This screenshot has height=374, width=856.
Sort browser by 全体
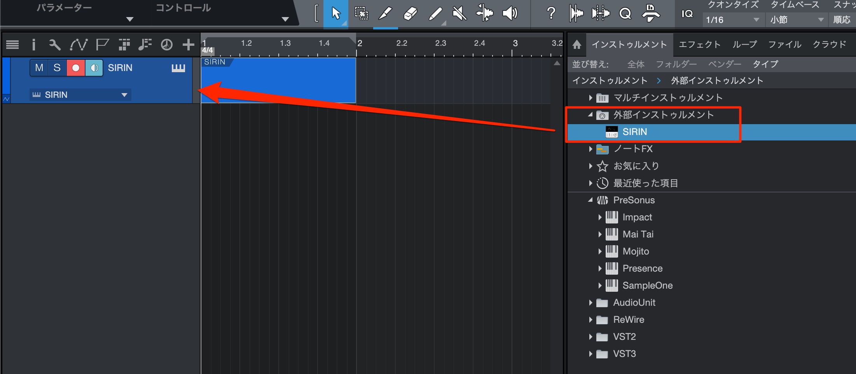coord(636,64)
